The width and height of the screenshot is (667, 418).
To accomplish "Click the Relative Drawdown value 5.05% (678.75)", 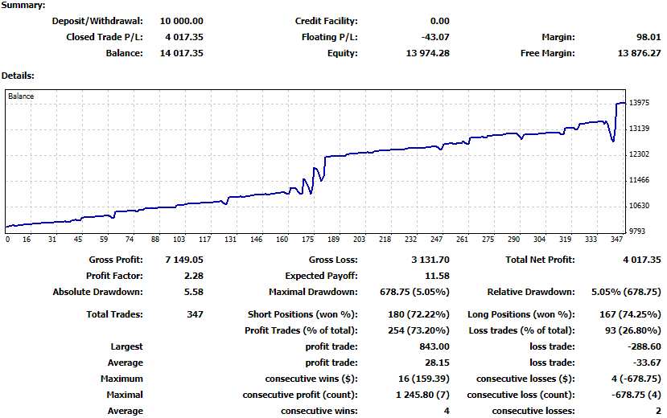I will click(626, 292).
